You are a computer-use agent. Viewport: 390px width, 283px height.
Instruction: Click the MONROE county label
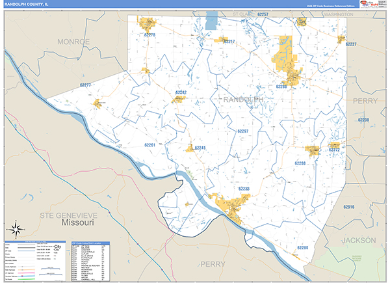(x=73, y=42)
